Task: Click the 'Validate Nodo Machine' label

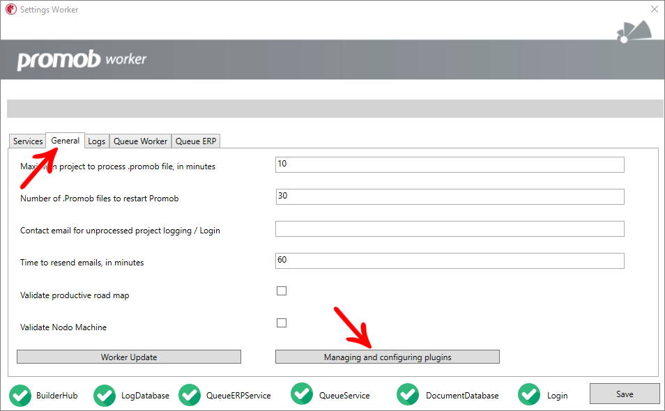Action: pos(63,327)
